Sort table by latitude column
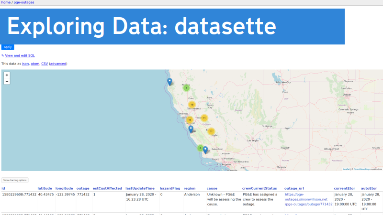This screenshot has width=383, height=215. point(45,188)
